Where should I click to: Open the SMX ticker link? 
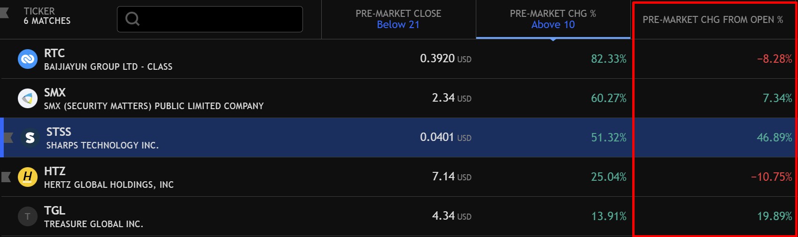tap(55, 93)
